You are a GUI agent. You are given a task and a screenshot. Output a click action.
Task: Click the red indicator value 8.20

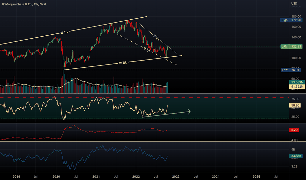pos(294,130)
